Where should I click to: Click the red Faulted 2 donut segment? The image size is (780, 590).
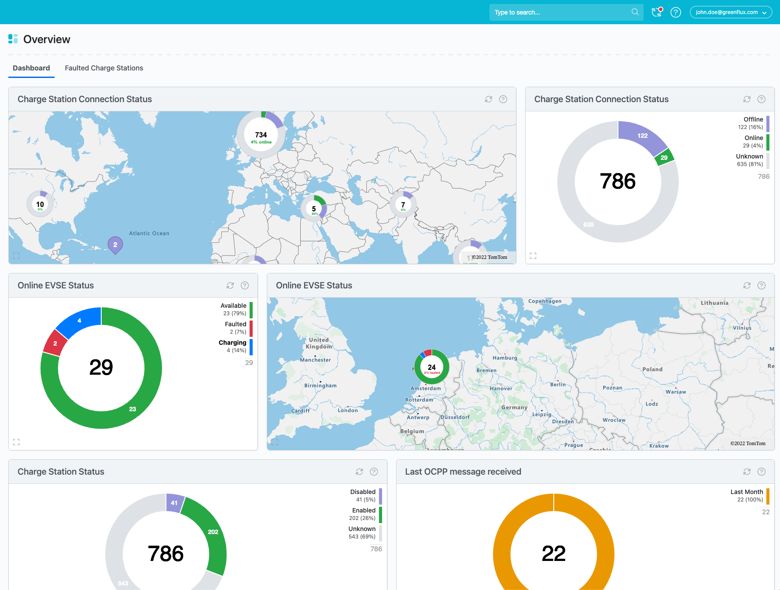[55, 343]
